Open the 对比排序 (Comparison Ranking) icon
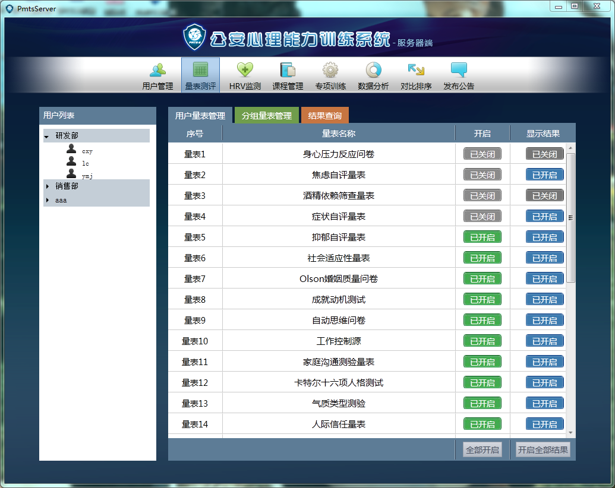The height and width of the screenshot is (488, 615). (416, 75)
